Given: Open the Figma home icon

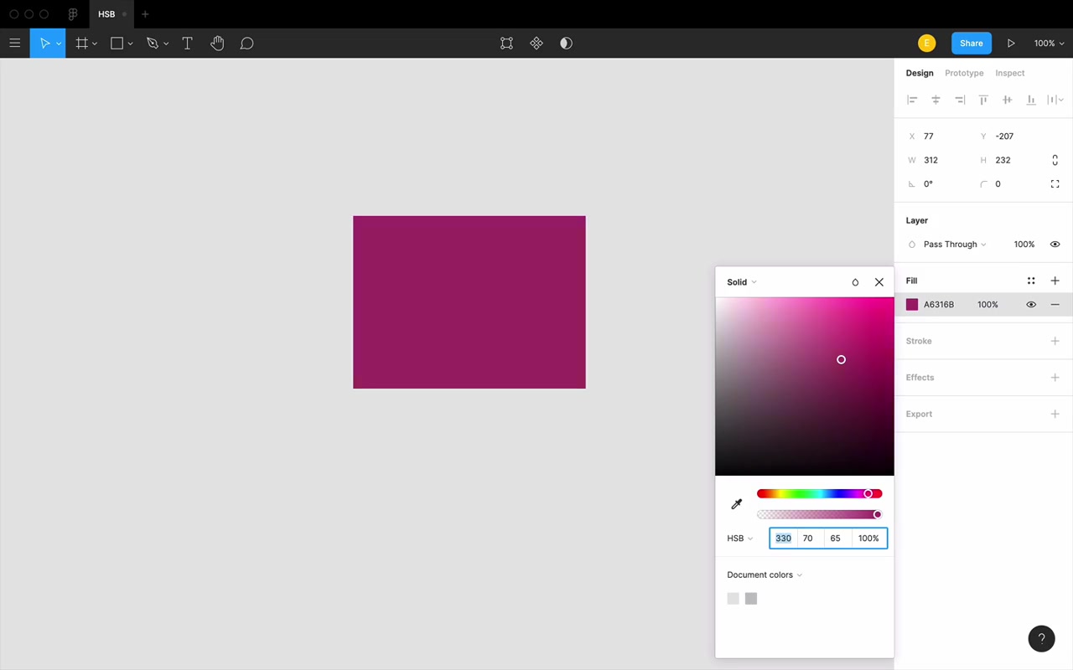Looking at the screenshot, I should click(73, 14).
